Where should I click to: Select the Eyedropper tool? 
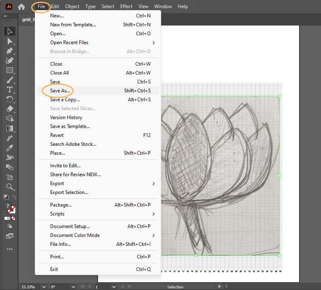coord(10,148)
